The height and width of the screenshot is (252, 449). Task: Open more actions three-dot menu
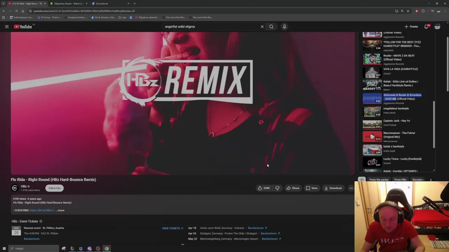point(351,188)
